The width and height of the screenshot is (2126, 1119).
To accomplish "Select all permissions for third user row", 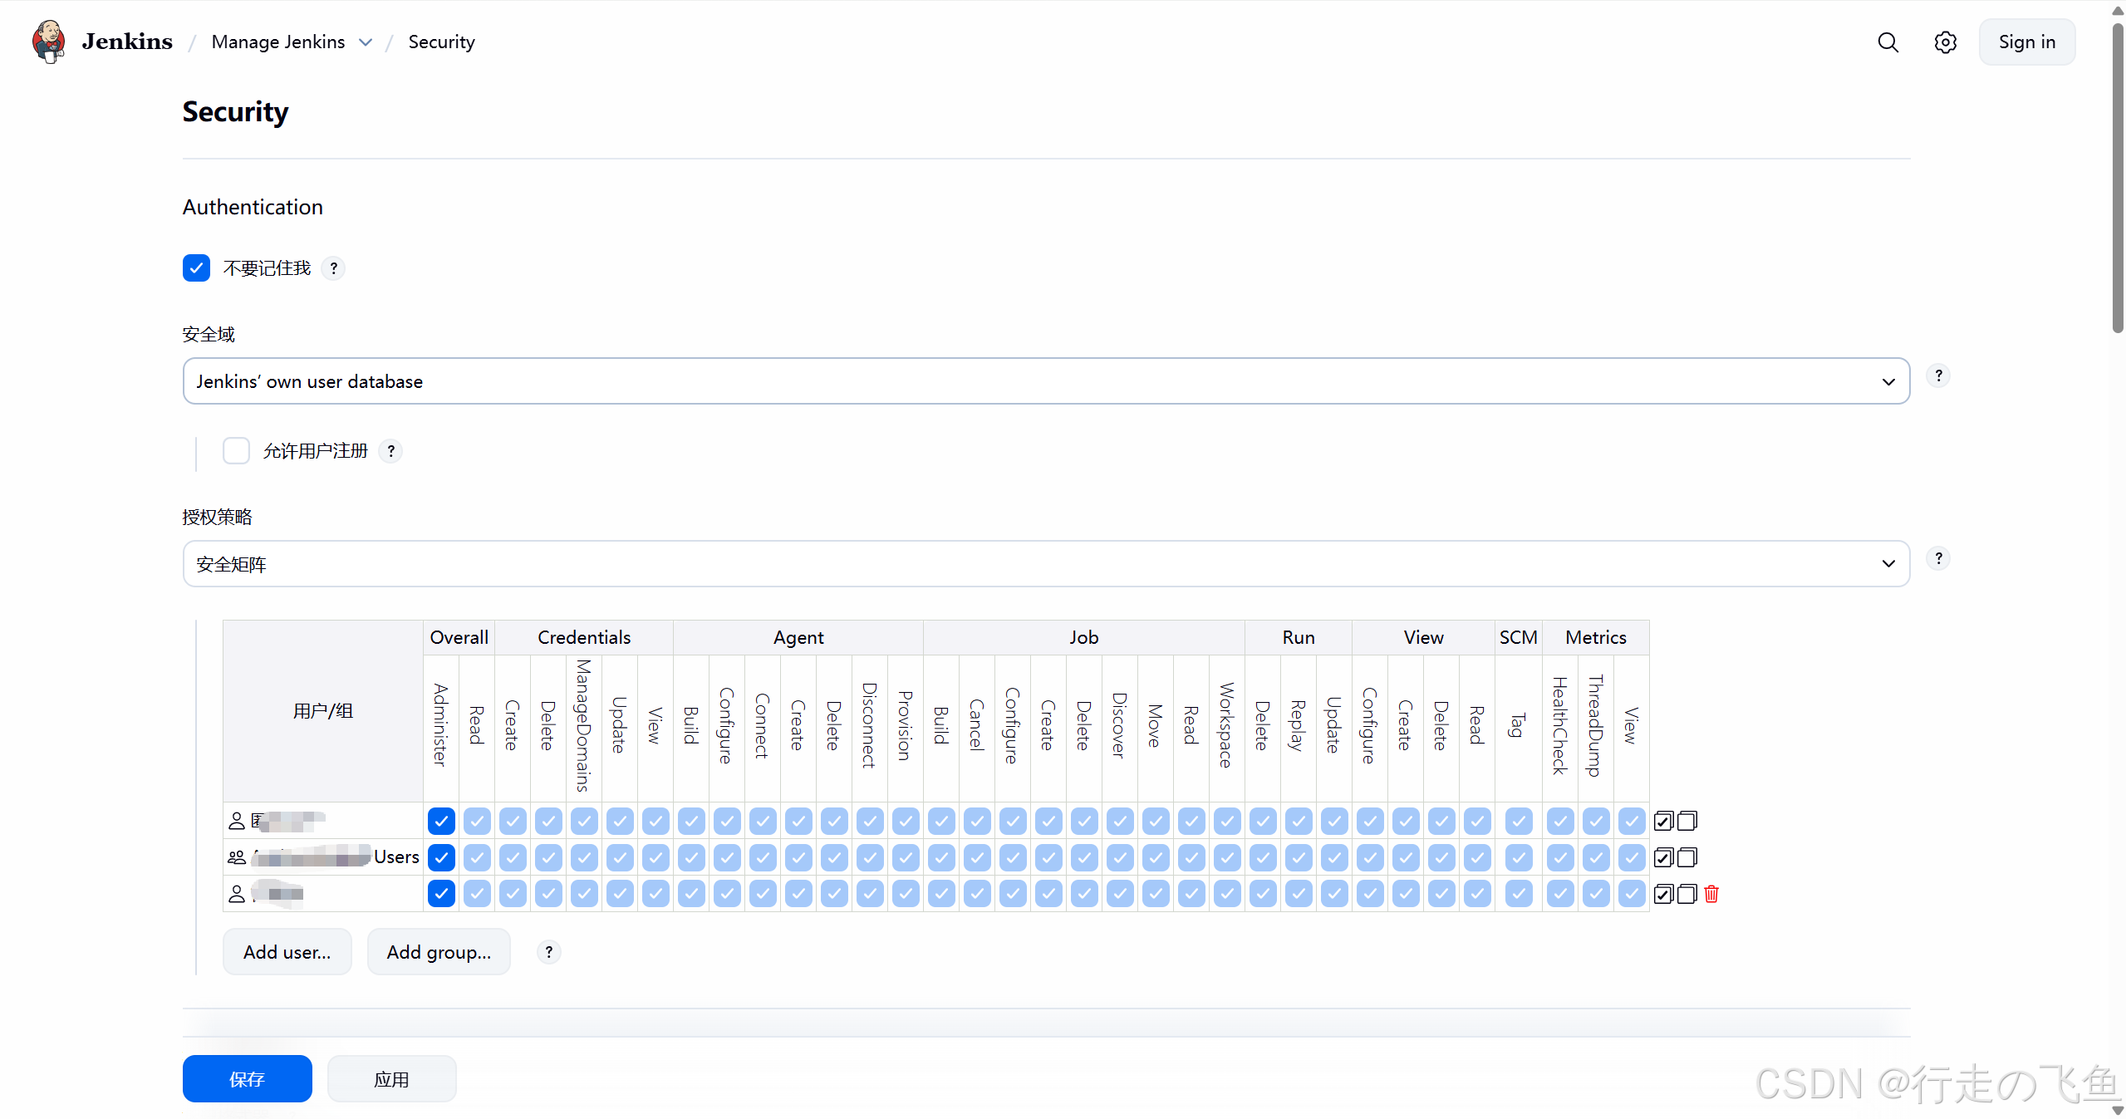I will pyautogui.click(x=1663, y=894).
